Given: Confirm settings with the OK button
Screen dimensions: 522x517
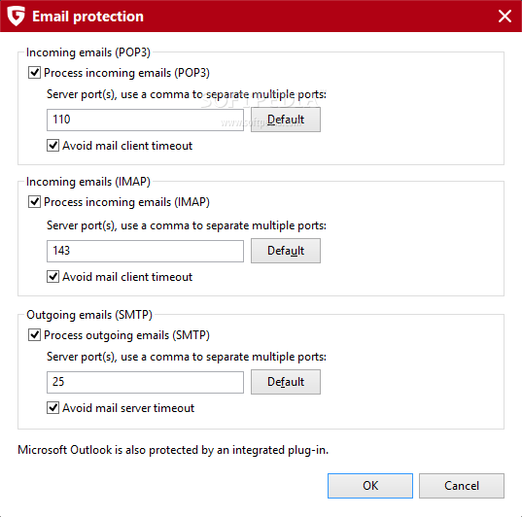Looking at the screenshot, I should [370, 486].
